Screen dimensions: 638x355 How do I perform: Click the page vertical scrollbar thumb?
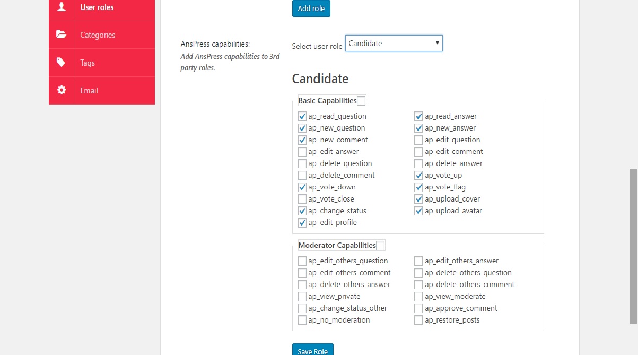pyautogui.click(x=633, y=246)
